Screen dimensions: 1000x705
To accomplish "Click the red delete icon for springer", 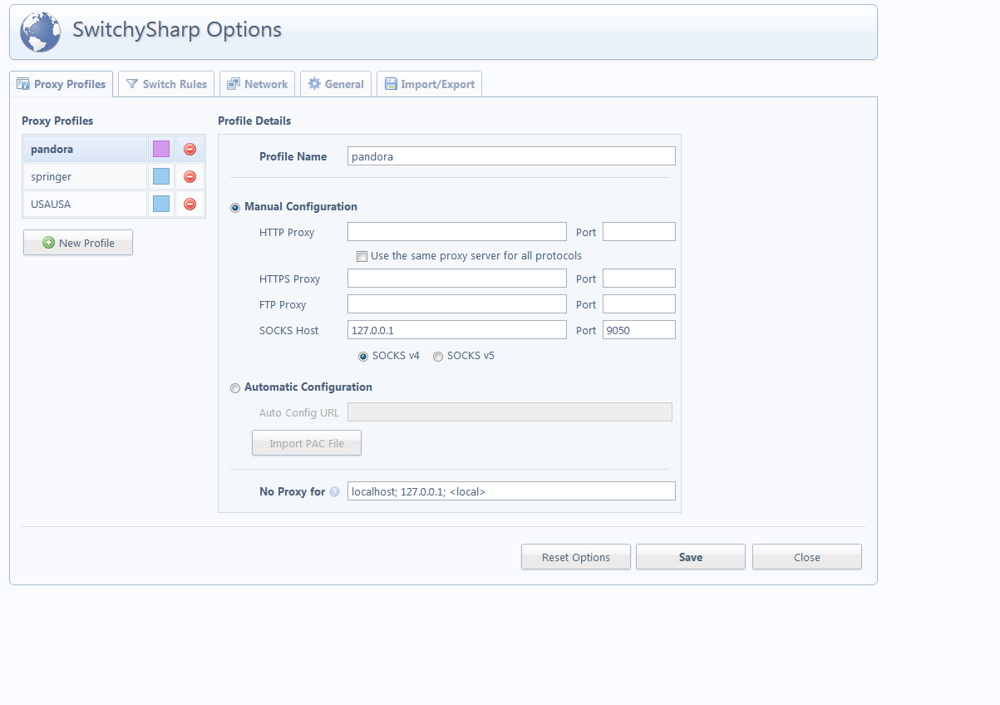I will pos(190,177).
